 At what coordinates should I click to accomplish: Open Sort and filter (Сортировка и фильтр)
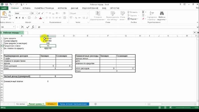[152, 16]
